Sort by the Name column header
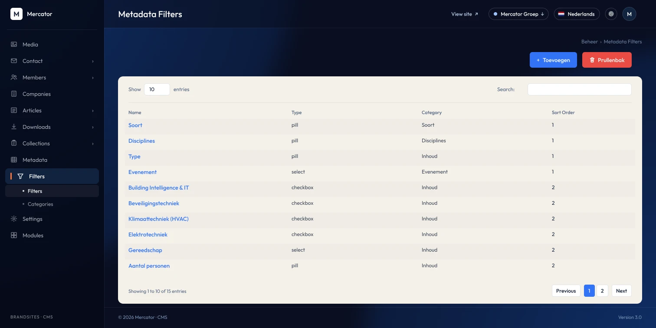656x328 pixels. 135,112
